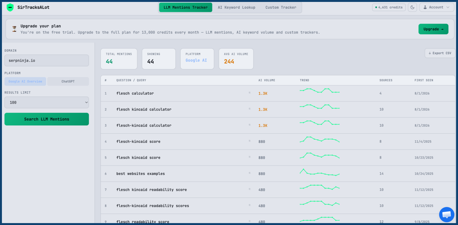
Task: Click query text 'flesch-kincaid calculator'
Action: click(144, 125)
